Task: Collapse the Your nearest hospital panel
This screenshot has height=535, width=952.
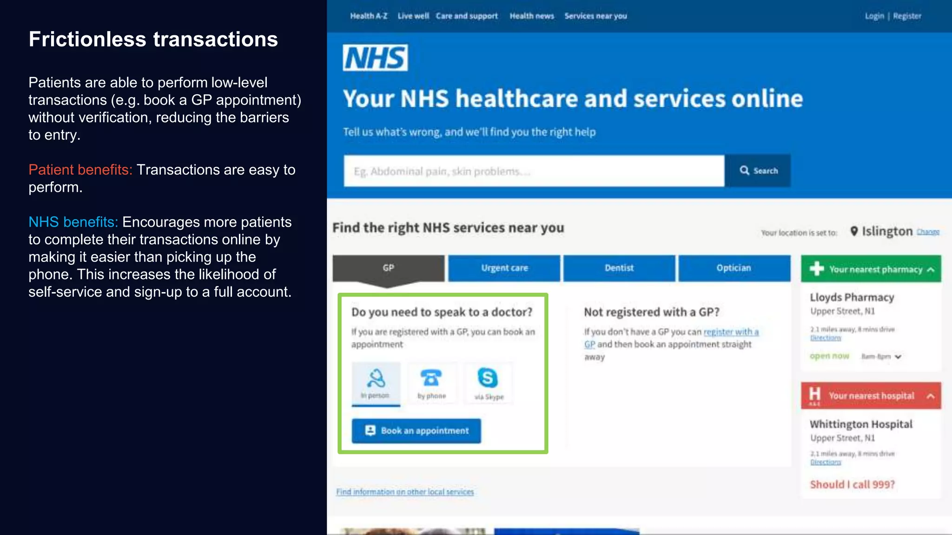Action: [x=931, y=396]
